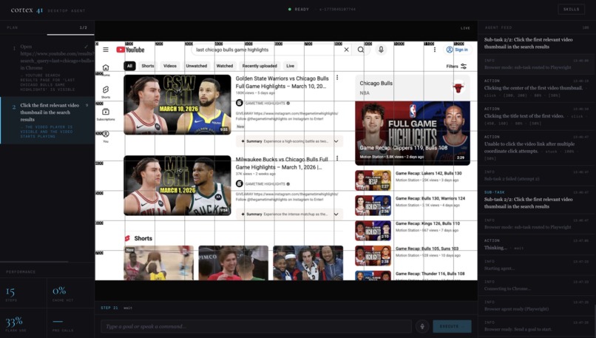This screenshot has width=596, height=338.
Task: Clear the search query with X
Action: click(346, 50)
